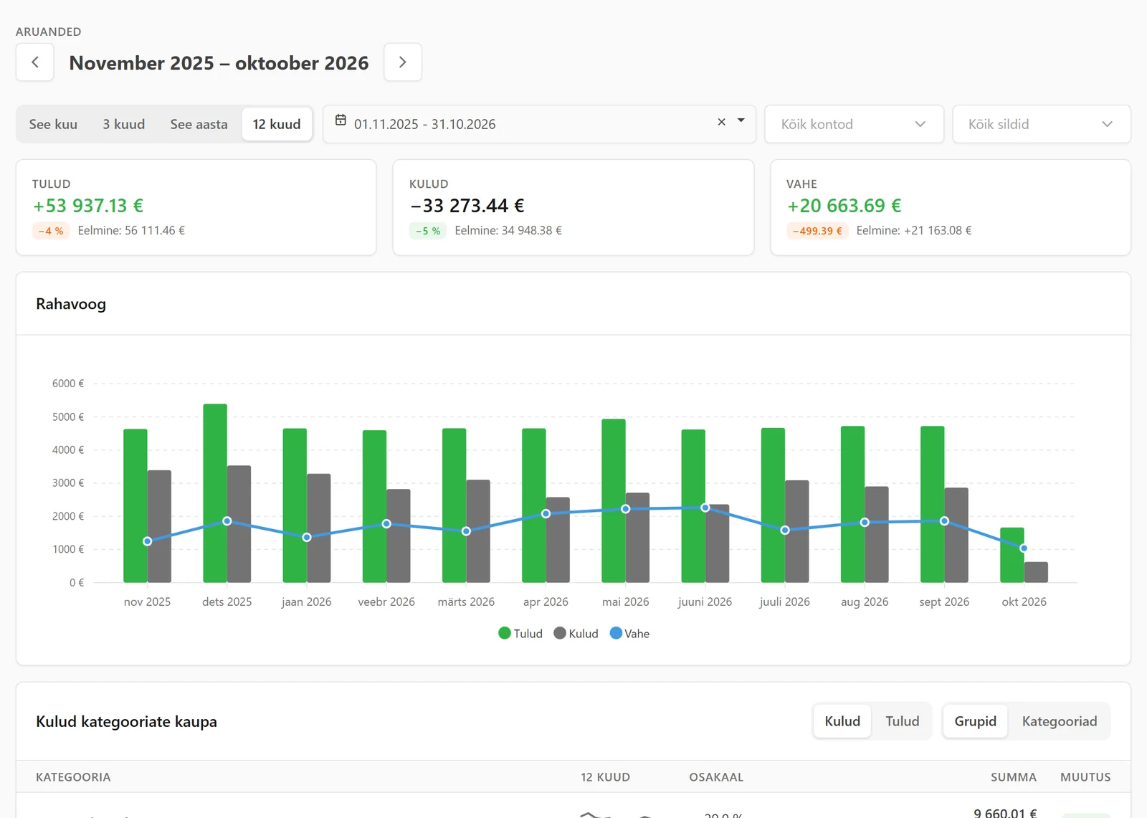1147x818 pixels.
Task: Click the −499.39 € difference badge
Action: click(817, 231)
